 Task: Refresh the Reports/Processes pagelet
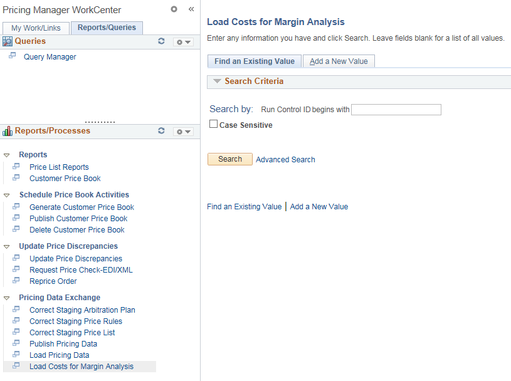(x=161, y=131)
